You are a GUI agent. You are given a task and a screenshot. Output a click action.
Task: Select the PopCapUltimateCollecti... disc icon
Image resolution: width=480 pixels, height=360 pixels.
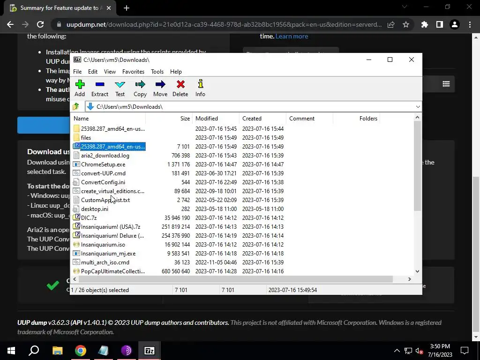point(76,271)
